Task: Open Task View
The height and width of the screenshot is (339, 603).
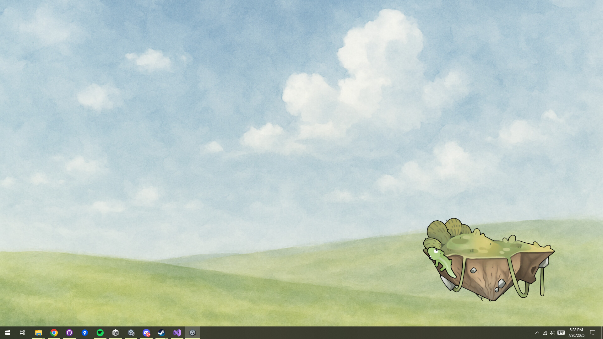Action: pyautogui.click(x=22, y=332)
